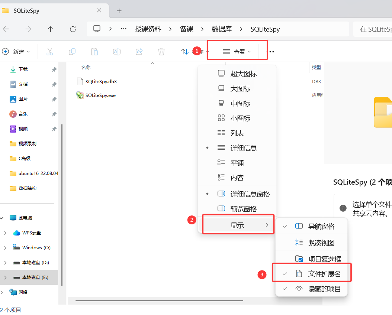Close the SQLiteSpy tab

click(99, 10)
